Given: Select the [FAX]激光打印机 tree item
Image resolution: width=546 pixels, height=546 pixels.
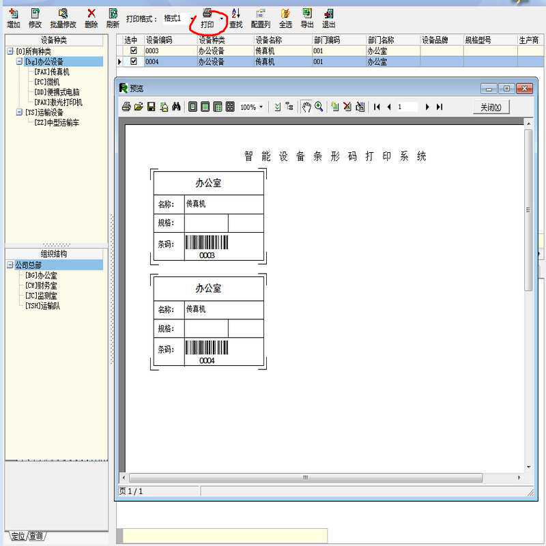Looking at the screenshot, I should click(x=58, y=102).
